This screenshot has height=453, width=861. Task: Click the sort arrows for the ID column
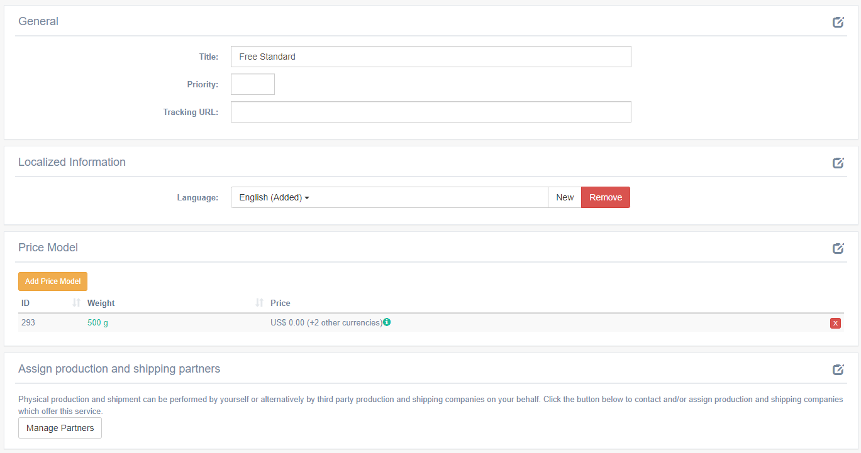77,303
